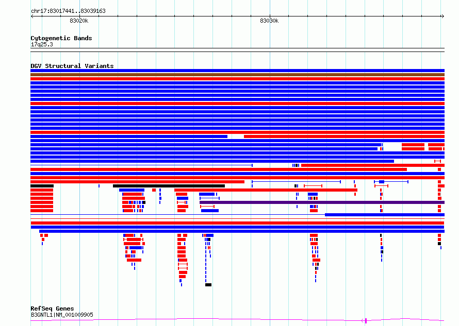Open the DGV Structural Variants track title
Image resolution: width=459 pixels, height=326 pixels.
[72, 66]
